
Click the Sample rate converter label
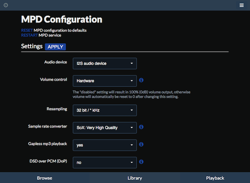click(47, 126)
